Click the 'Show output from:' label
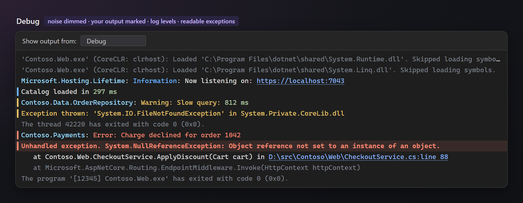The image size is (523, 203). pos(49,41)
